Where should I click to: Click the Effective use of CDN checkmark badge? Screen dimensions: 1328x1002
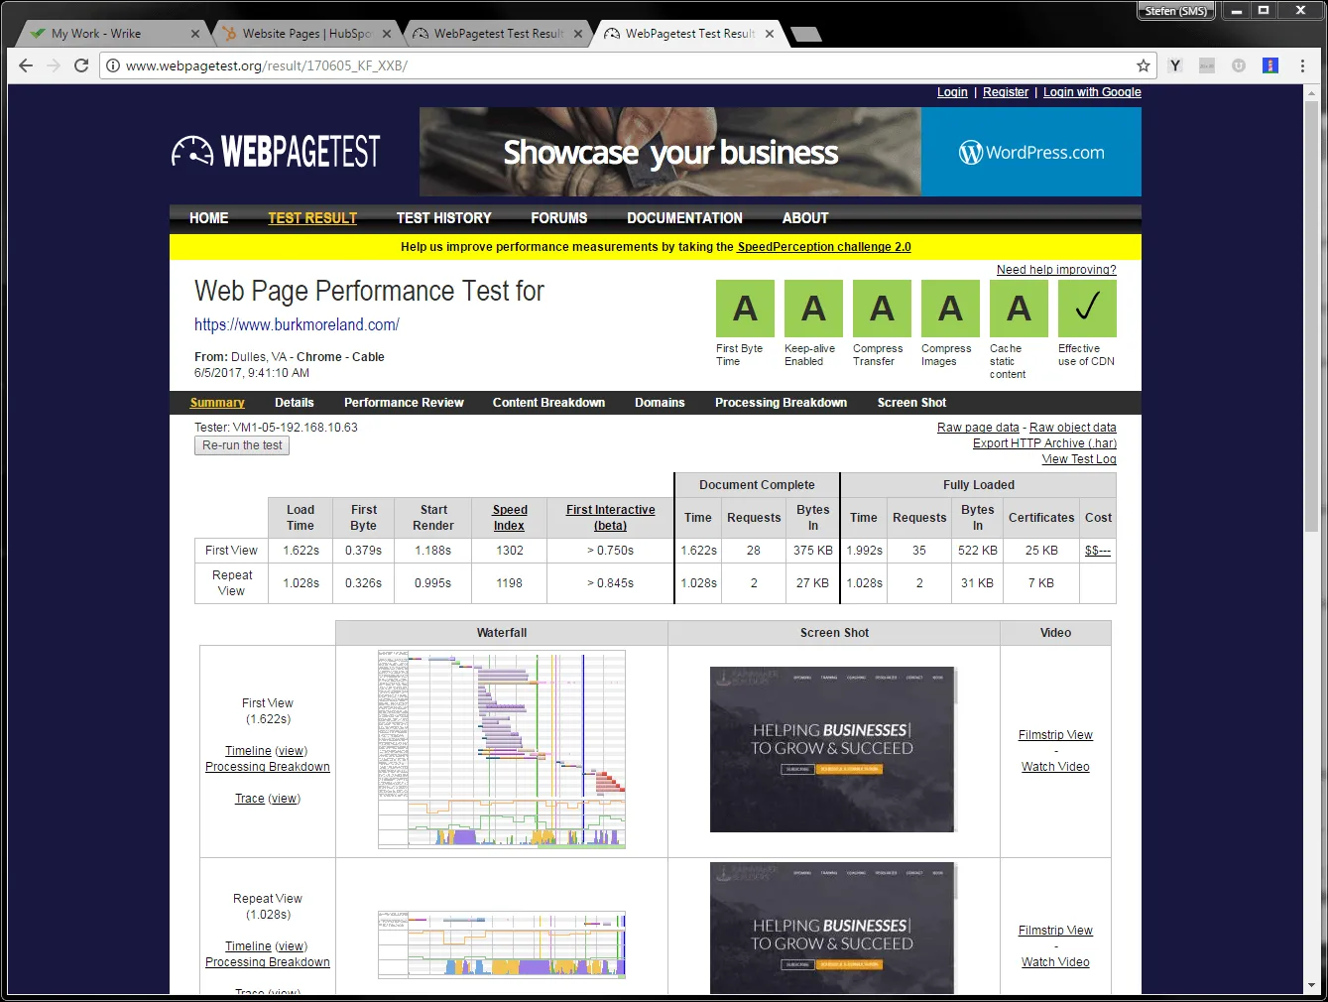(x=1087, y=309)
